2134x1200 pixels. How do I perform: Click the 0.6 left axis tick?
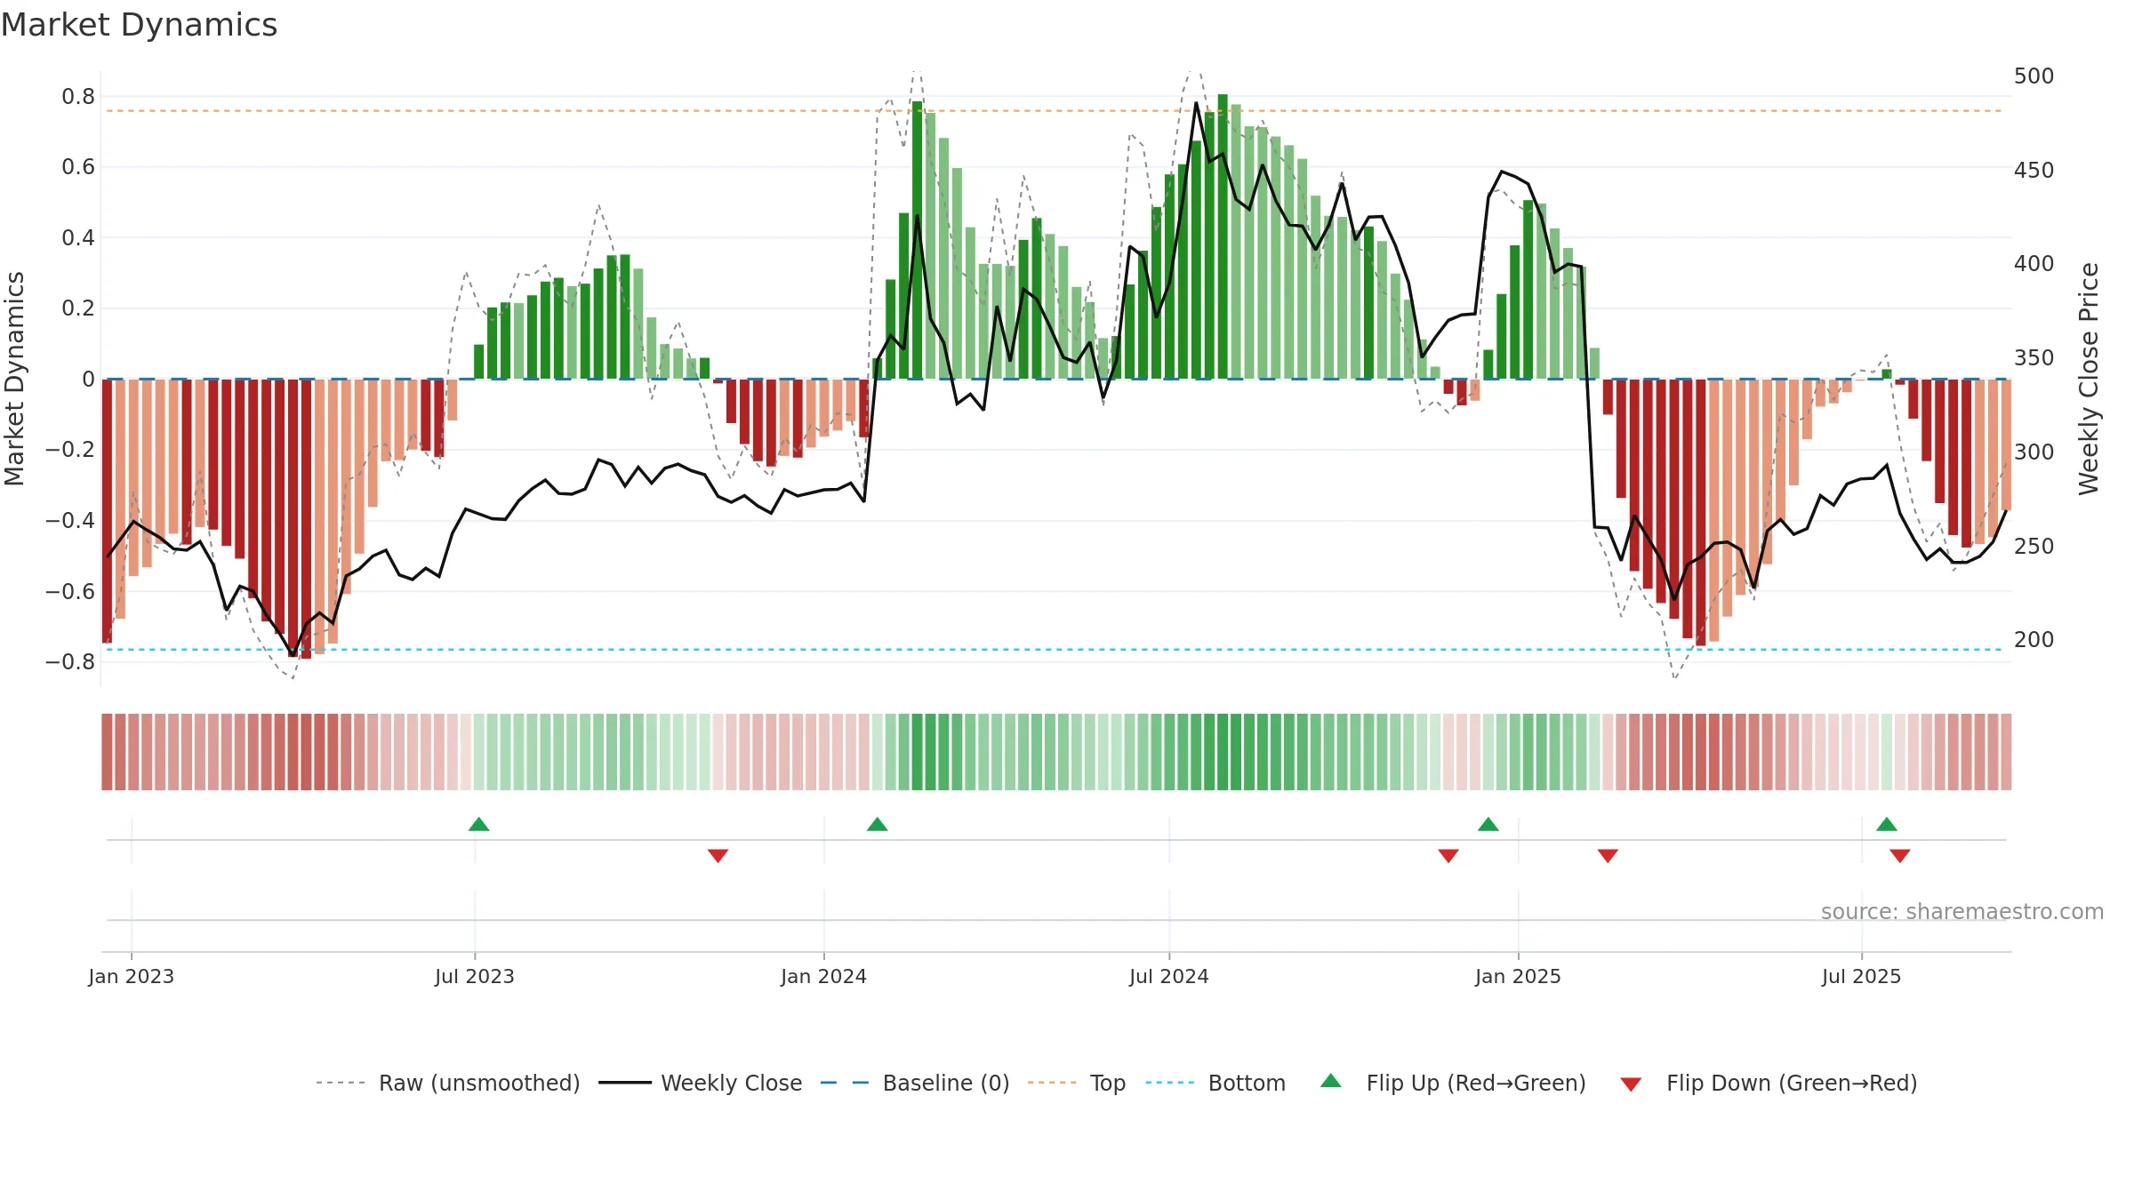tap(78, 167)
